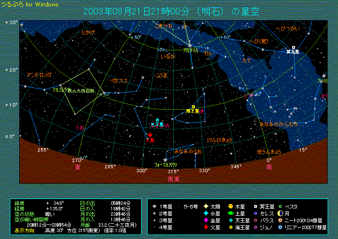Click the Altair (アルタイル) star label
Image resolution: width=338 pixels, height=239 pixels.
pos(190,50)
